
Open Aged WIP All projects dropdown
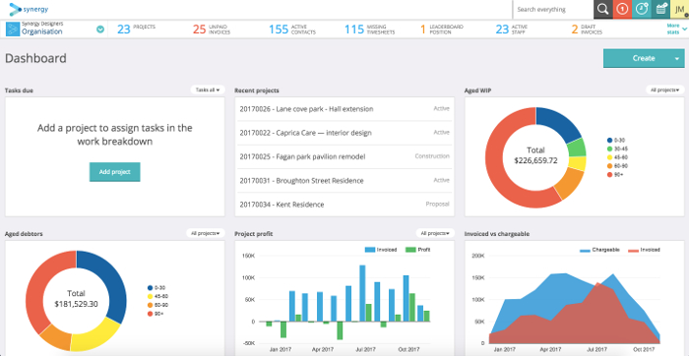click(664, 90)
